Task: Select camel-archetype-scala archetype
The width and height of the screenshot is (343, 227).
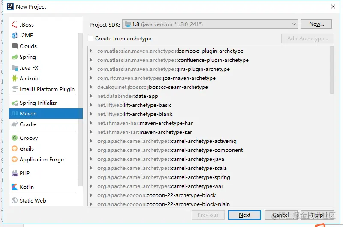Action: click(162, 168)
